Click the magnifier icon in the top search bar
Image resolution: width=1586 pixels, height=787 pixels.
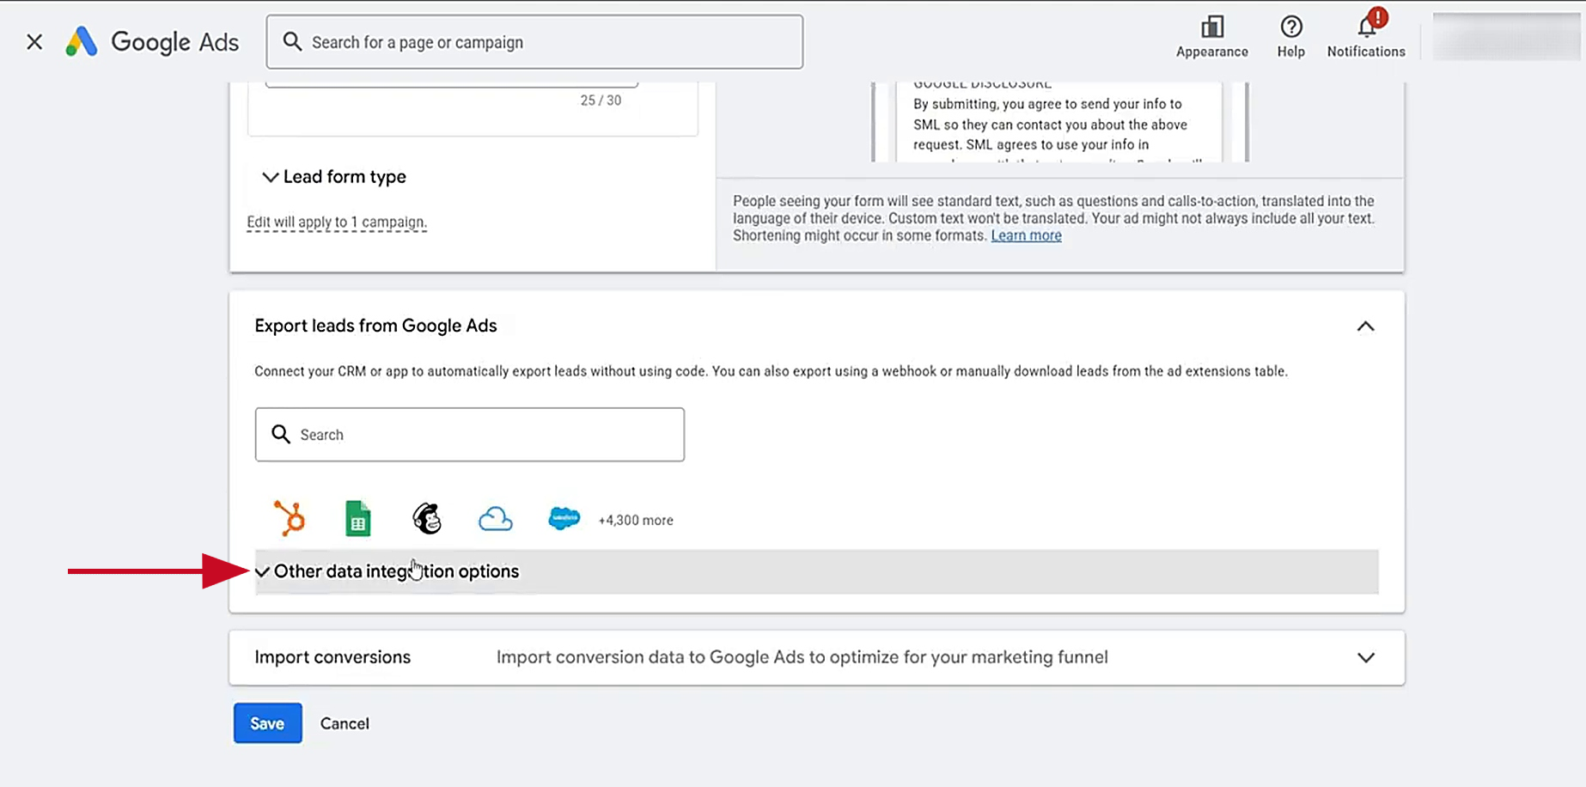(292, 41)
